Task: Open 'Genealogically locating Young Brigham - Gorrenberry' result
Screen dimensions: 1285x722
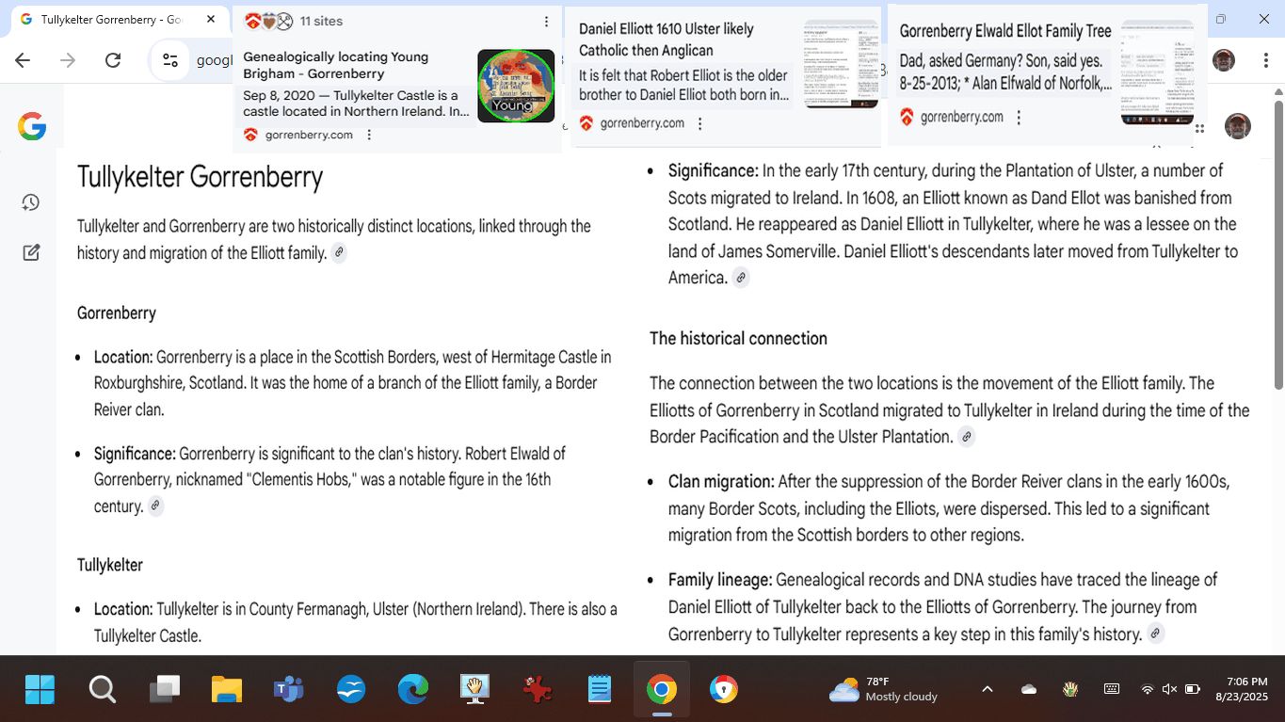Action: (x=335, y=65)
